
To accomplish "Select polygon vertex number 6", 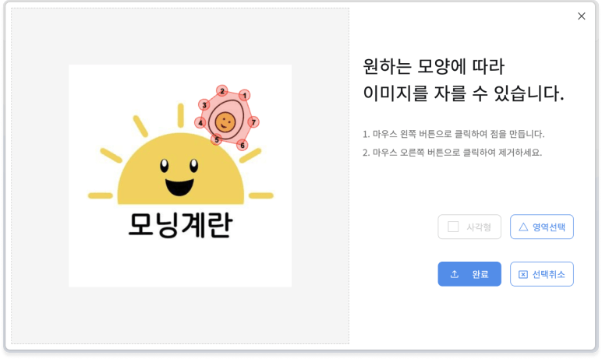I will (243, 145).
